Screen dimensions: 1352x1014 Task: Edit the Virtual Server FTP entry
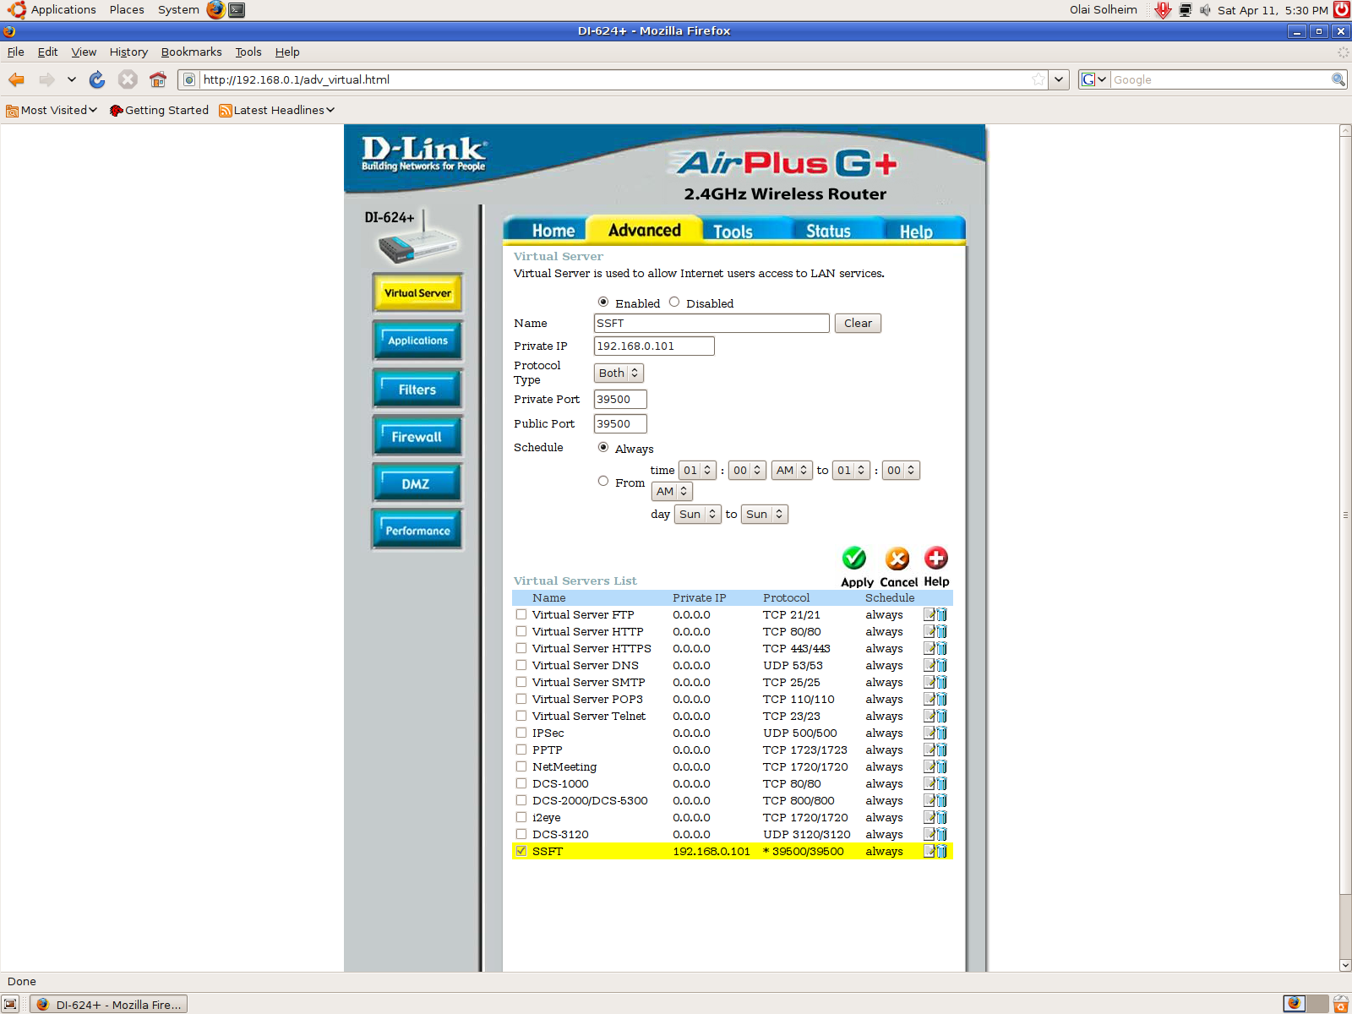(929, 614)
